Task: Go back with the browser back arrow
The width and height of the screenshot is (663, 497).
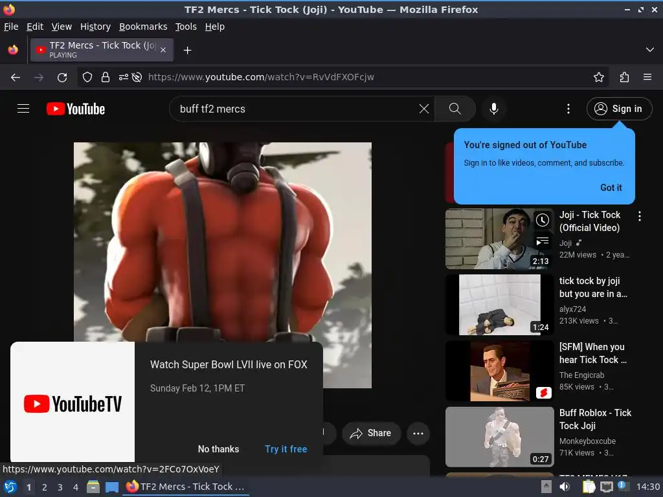Action: coord(16,78)
